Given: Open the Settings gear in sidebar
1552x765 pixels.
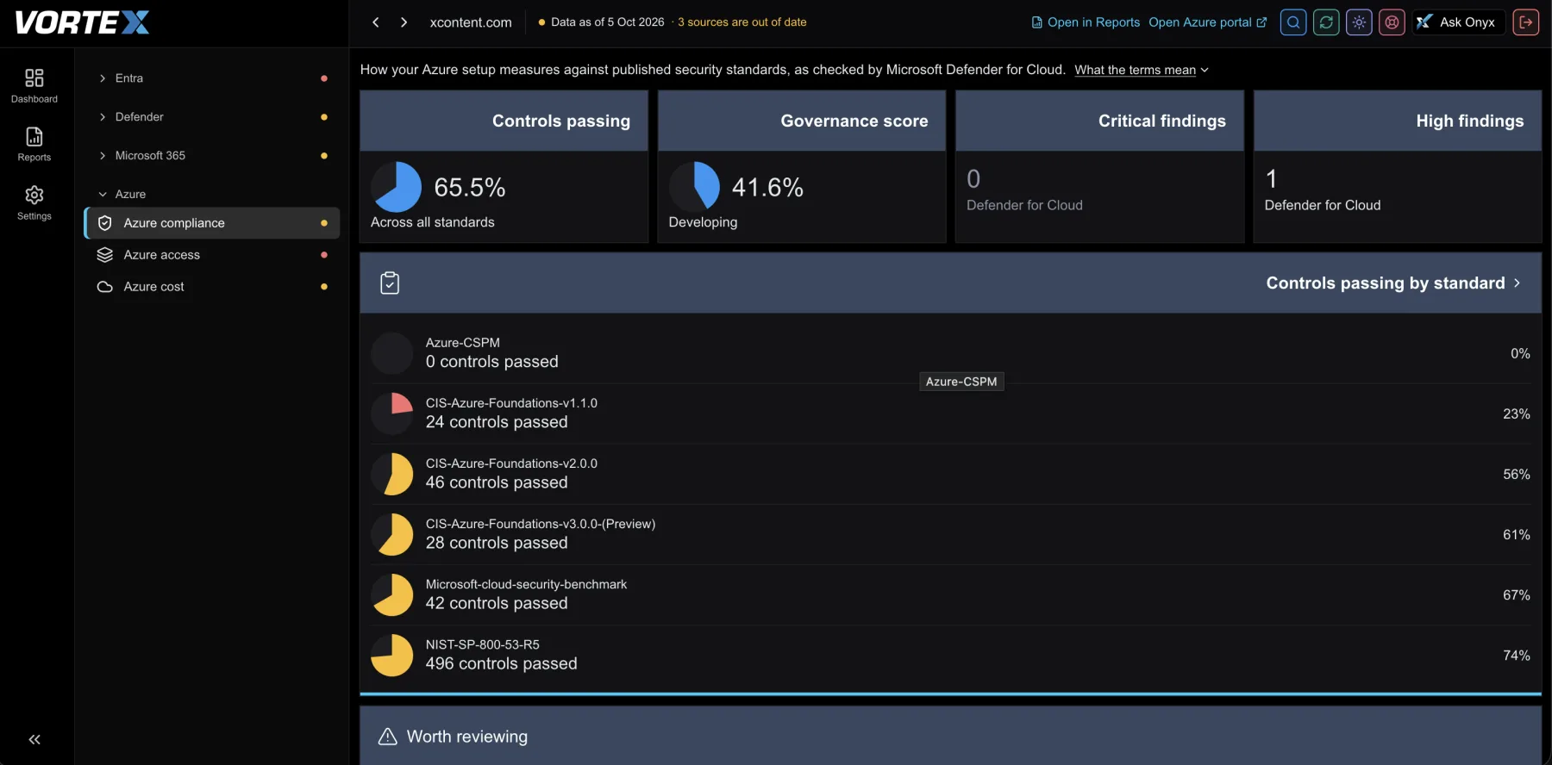Looking at the screenshot, I should tap(34, 203).
